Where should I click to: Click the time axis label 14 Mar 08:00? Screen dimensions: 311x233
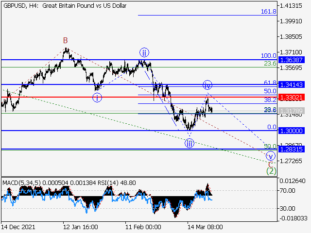[205, 227]
